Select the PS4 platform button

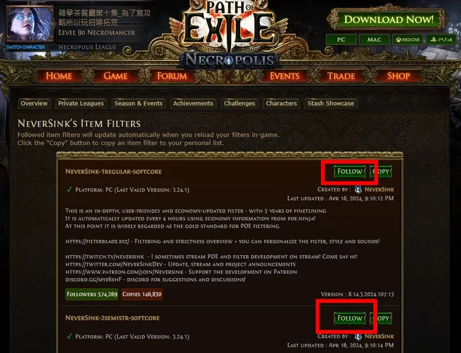[440, 39]
